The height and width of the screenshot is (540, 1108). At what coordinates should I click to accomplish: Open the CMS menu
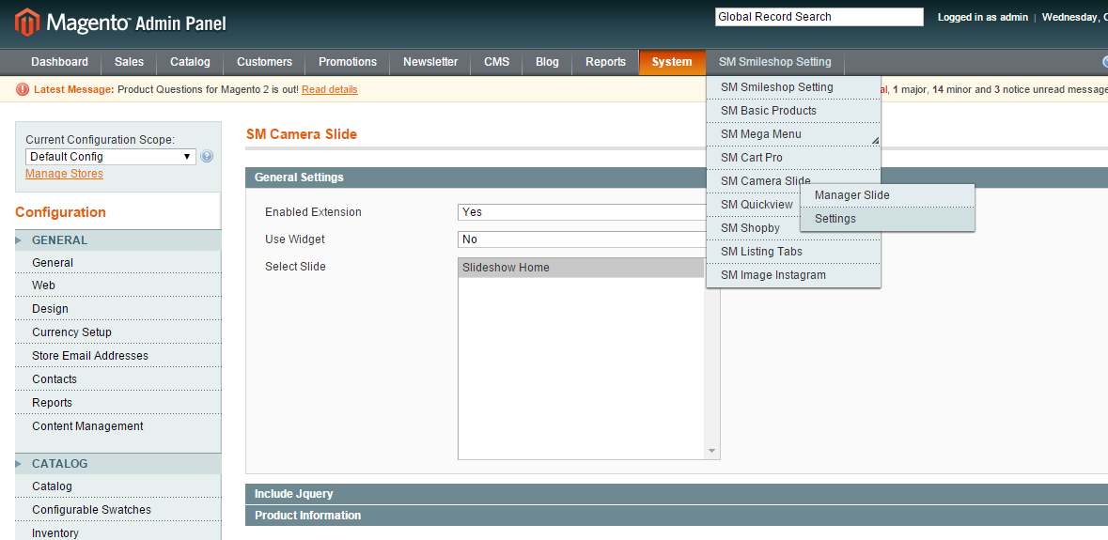[497, 62]
